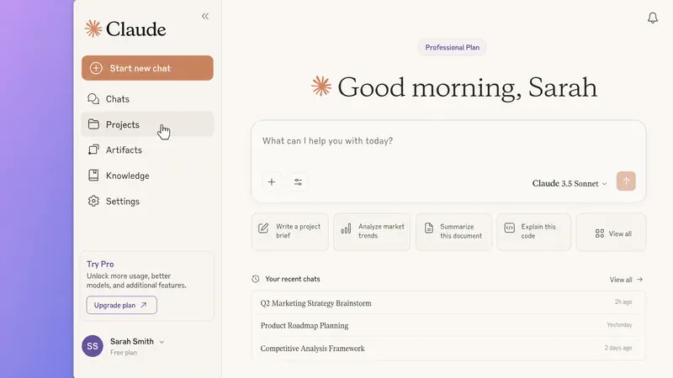Choose 'Analyze market trends' suggestion
The image size is (673, 378).
pyautogui.click(x=372, y=232)
